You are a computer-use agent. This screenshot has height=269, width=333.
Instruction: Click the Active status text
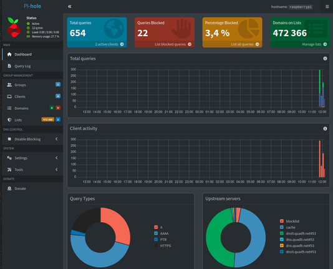click(x=36, y=24)
